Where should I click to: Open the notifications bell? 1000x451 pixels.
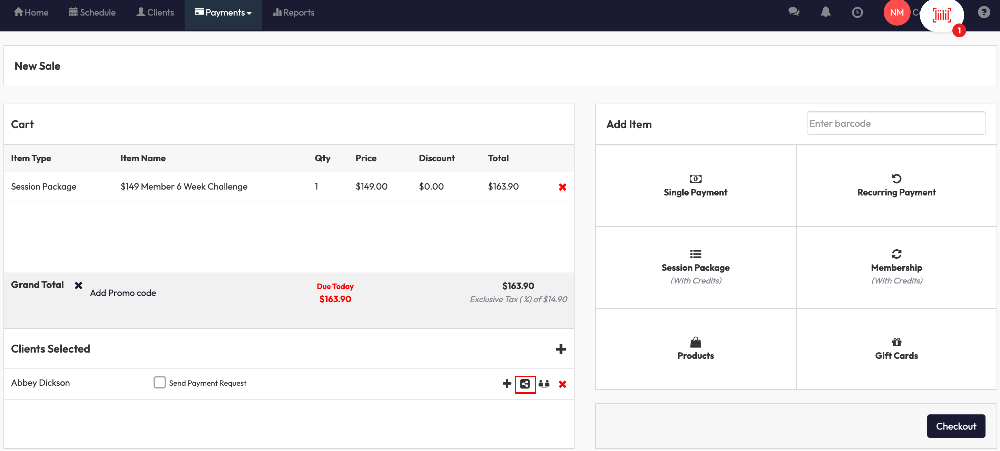pos(825,12)
